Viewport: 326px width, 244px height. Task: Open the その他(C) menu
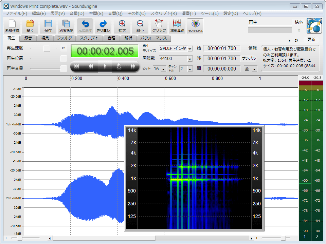[x=137, y=14]
